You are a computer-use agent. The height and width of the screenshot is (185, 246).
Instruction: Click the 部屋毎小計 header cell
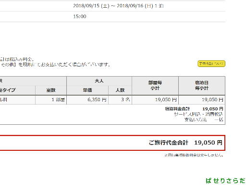(155, 86)
